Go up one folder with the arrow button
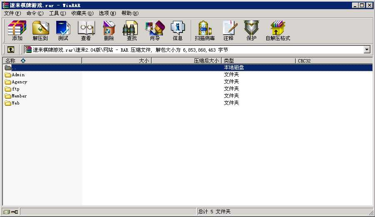The image size is (375, 217). [x=11, y=50]
